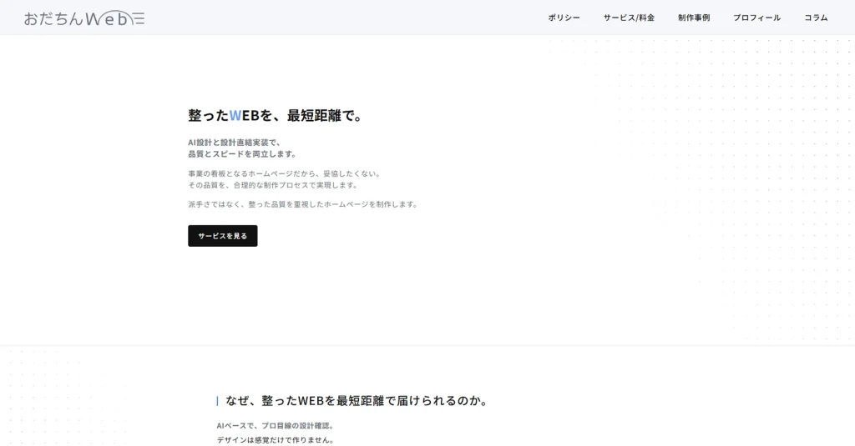Select プロフィール in the header navigation
855x446 pixels.
[x=756, y=18]
